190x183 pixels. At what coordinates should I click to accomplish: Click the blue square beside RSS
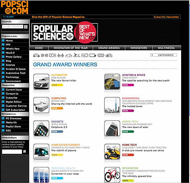pyautogui.click(x=3, y=131)
